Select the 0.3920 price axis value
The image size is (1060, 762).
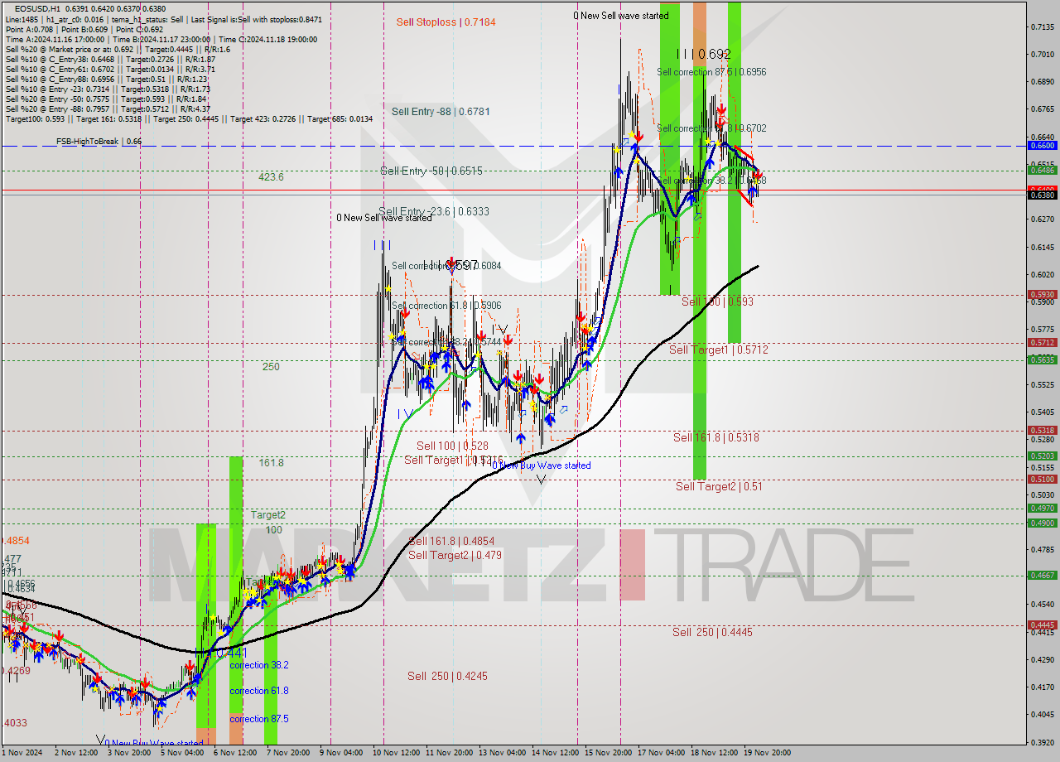click(1043, 742)
